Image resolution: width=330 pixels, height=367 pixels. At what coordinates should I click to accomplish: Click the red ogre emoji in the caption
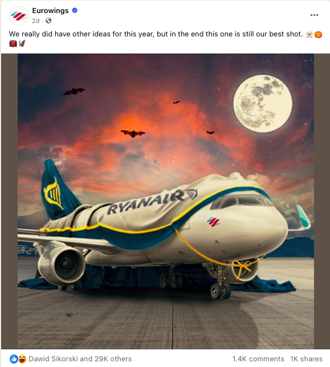(13, 44)
